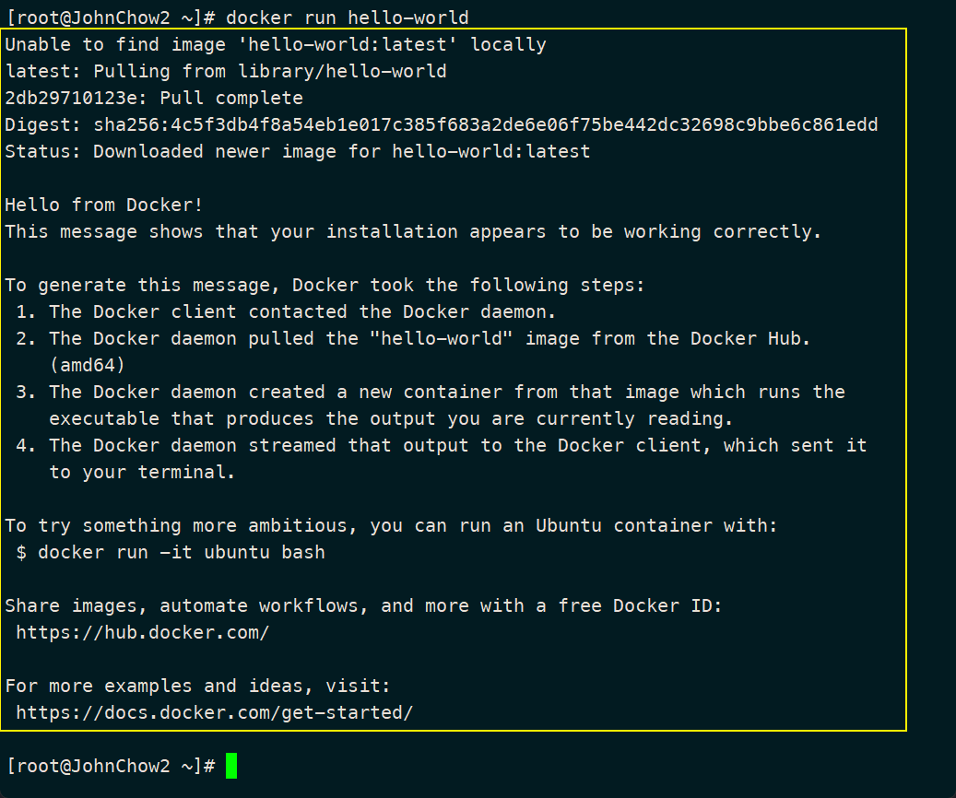Click 'latest: Pulling from library/hello-world' line
The height and width of the screenshot is (798, 956).
[x=226, y=71]
